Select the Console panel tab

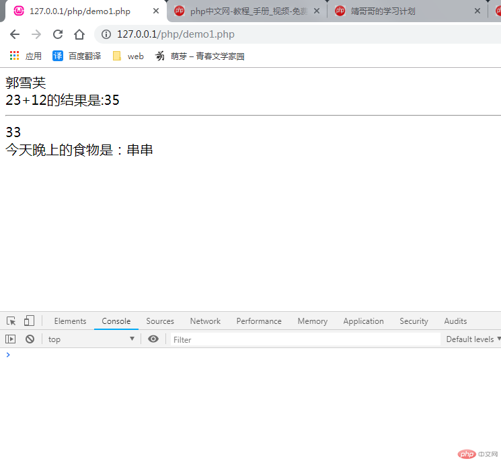click(x=116, y=321)
